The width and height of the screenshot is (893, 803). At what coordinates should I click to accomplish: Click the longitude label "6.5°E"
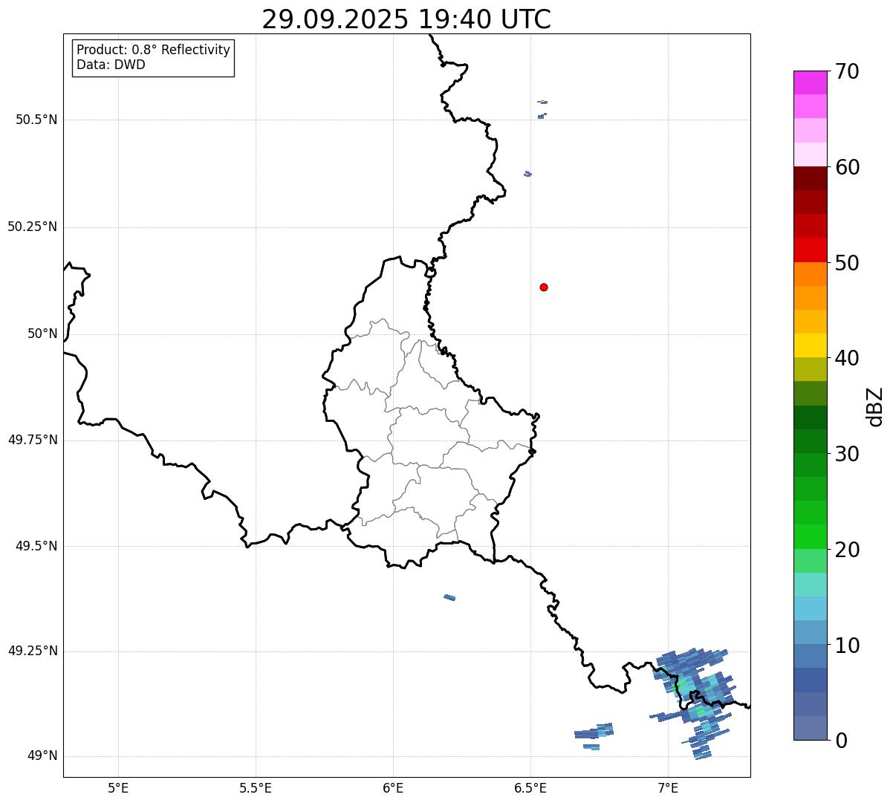530,787
